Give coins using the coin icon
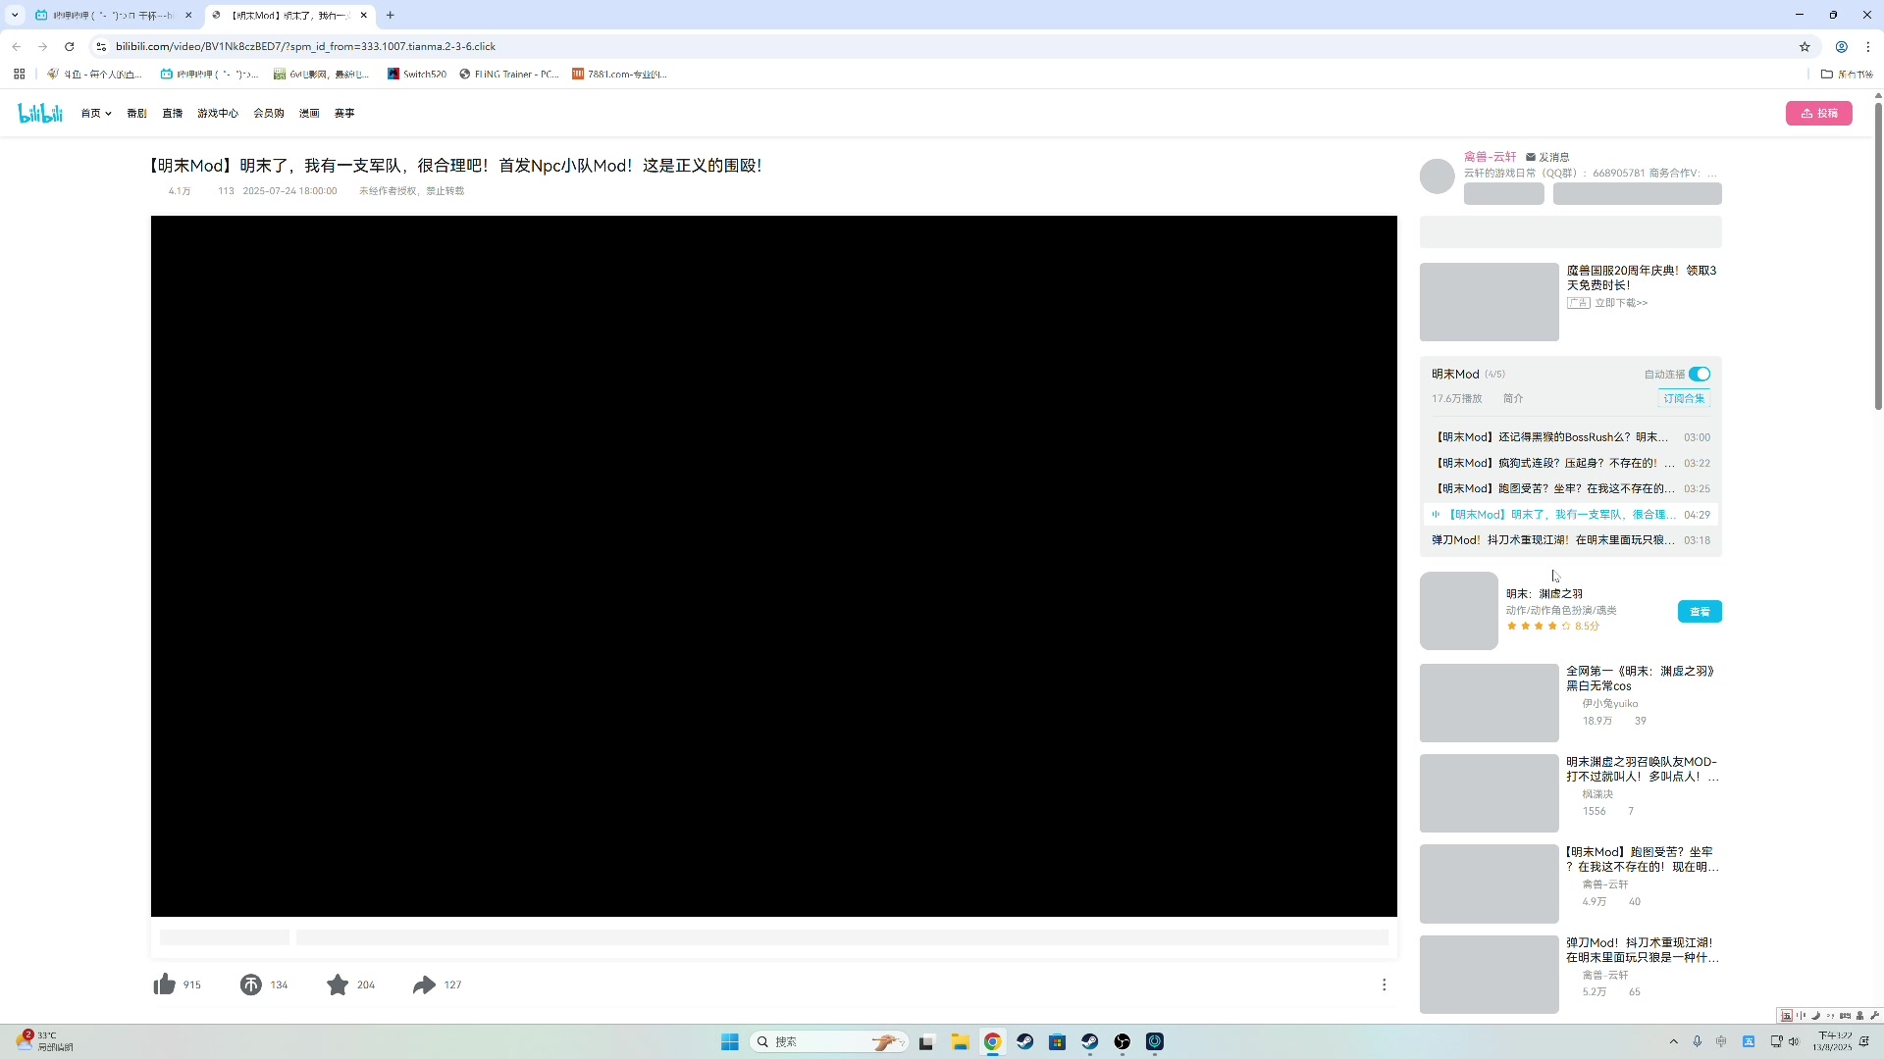1884x1059 pixels. point(250,984)
